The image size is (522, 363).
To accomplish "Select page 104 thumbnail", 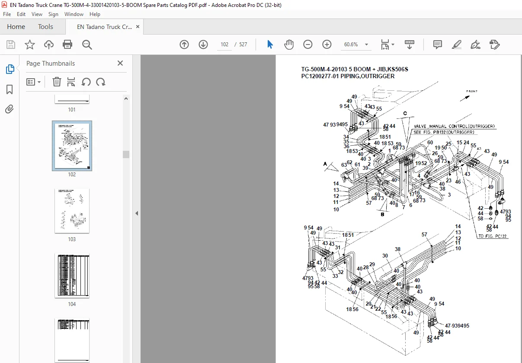I will click(x=72, y=275).
